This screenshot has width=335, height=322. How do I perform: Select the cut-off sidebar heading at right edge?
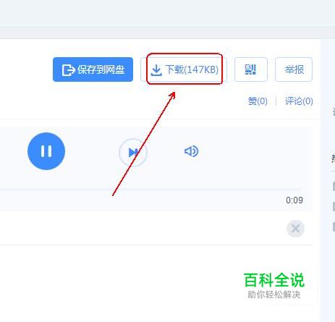coord(334,158)
